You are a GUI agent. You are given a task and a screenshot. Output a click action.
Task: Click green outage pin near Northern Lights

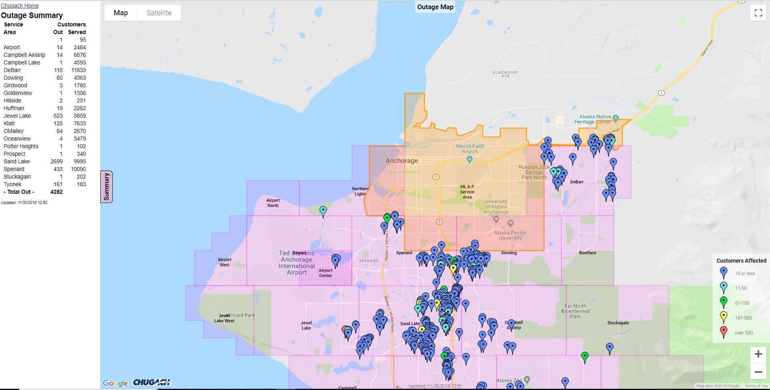tap(387, 219)
